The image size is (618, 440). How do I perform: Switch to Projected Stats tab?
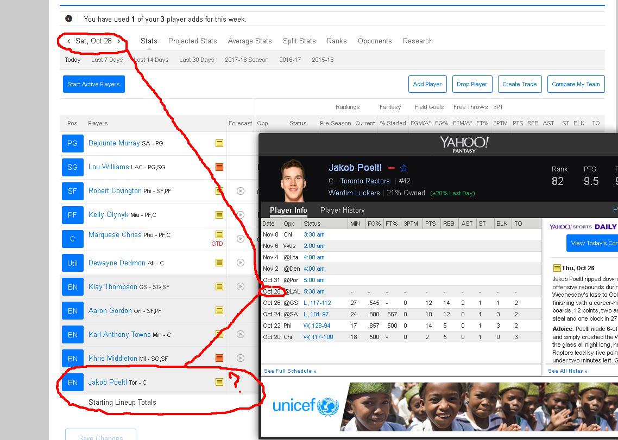[193, 41]
